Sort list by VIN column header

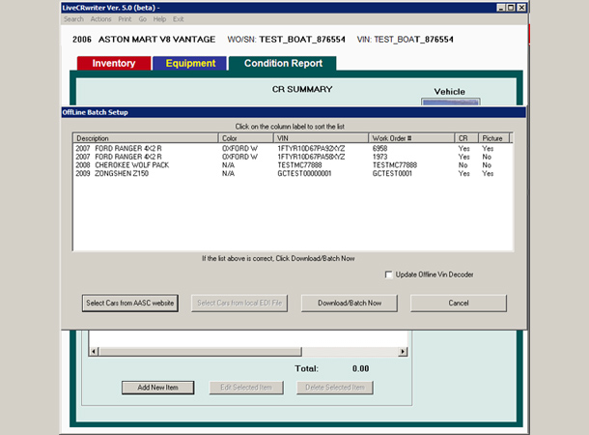point(321,138)
